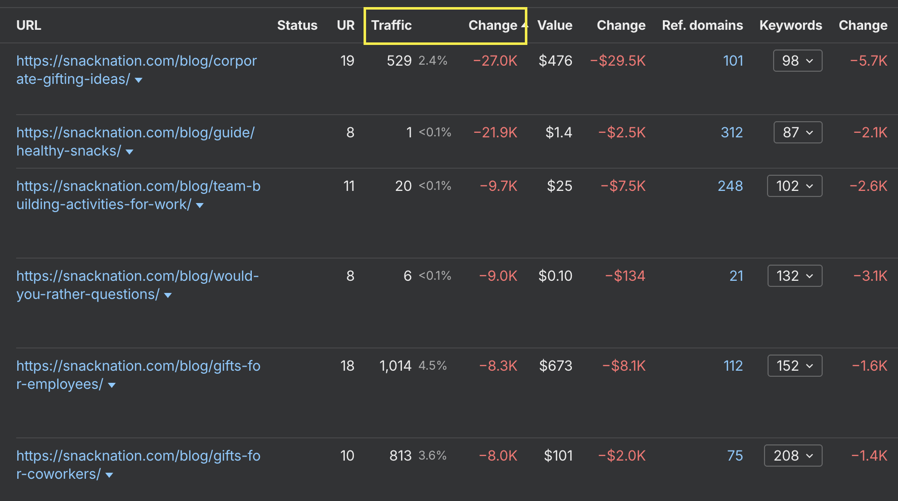Select the value change −$29.5K
898x501 pixels.
coord(618,61)
